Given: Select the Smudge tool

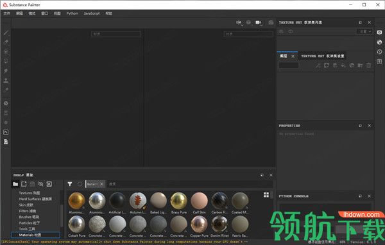Looking at the screenshot, I should 6,71.
